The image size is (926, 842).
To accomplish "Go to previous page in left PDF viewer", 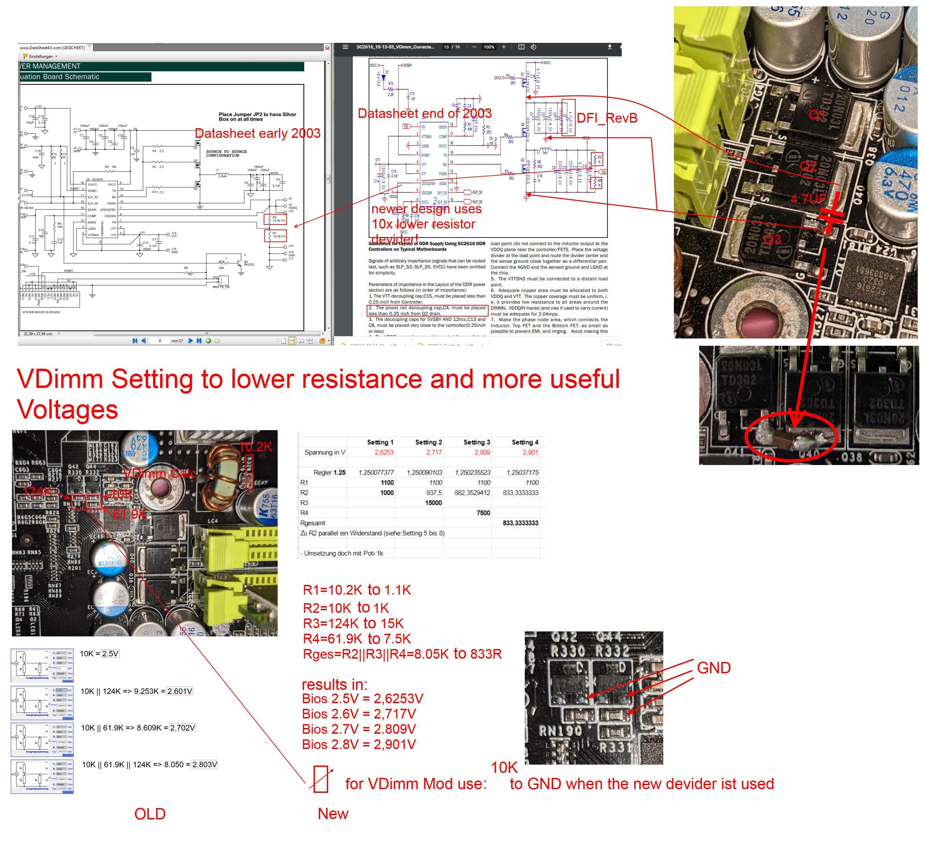I will (x=143, y=341).
